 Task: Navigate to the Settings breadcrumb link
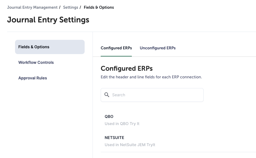tap(71, 7)
